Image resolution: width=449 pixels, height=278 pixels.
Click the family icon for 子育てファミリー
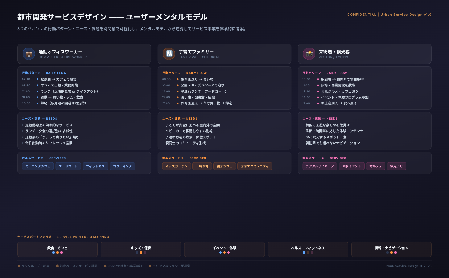coord(169,54)
